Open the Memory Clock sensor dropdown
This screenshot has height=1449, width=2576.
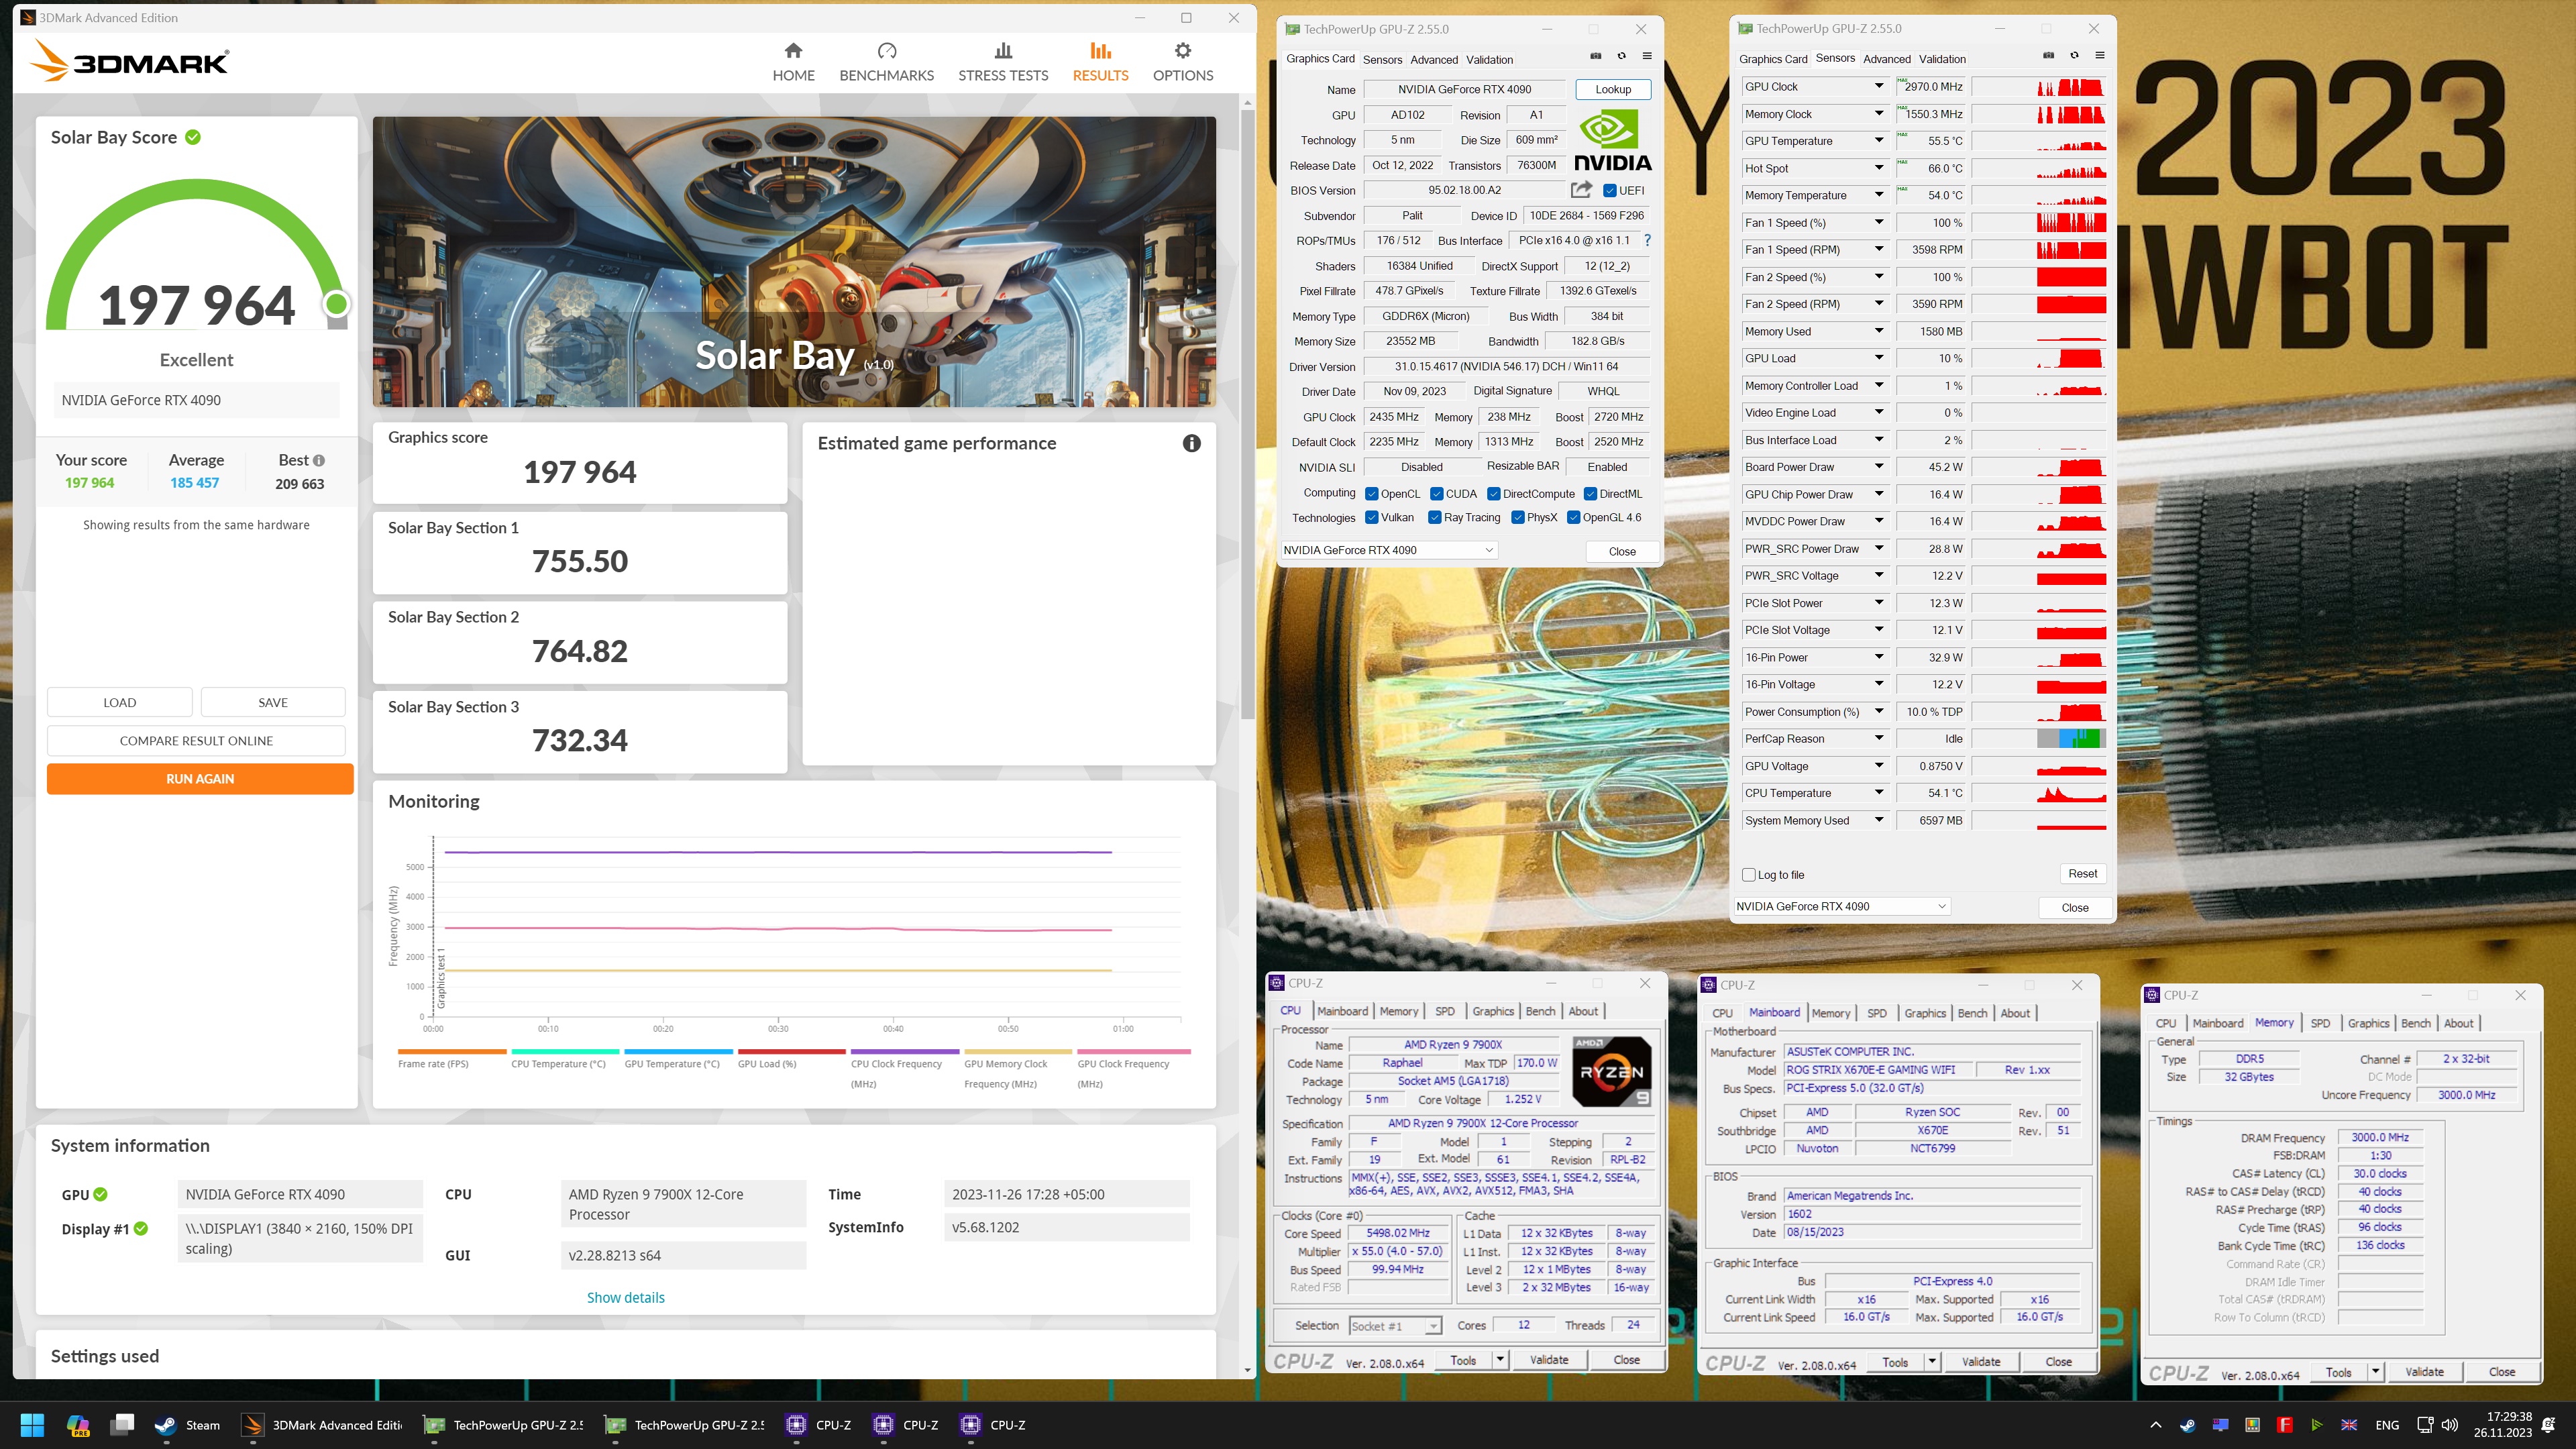pyautogui.click(x=1878, y=113)
